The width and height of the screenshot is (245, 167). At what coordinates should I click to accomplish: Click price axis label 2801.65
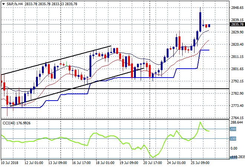(x=237, y=69)
